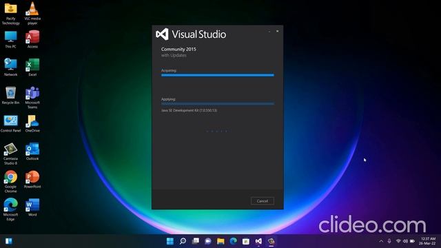The image size is (441, 248).
Task: Open the Recycle Bin
Action: (11, 95)
